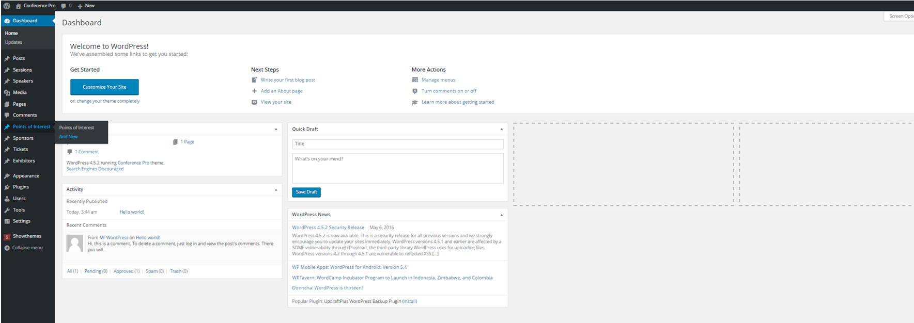Click the Manage menus list icon

[415, 80]
